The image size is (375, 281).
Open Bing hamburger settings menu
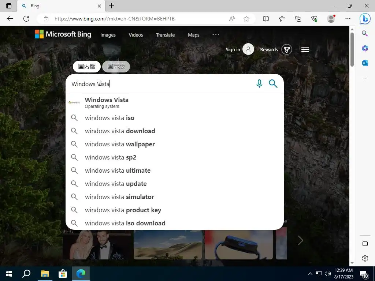tap(305, 49)
